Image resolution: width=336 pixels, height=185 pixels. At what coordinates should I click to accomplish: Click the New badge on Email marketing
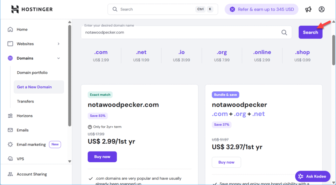(x=55, y=145)
